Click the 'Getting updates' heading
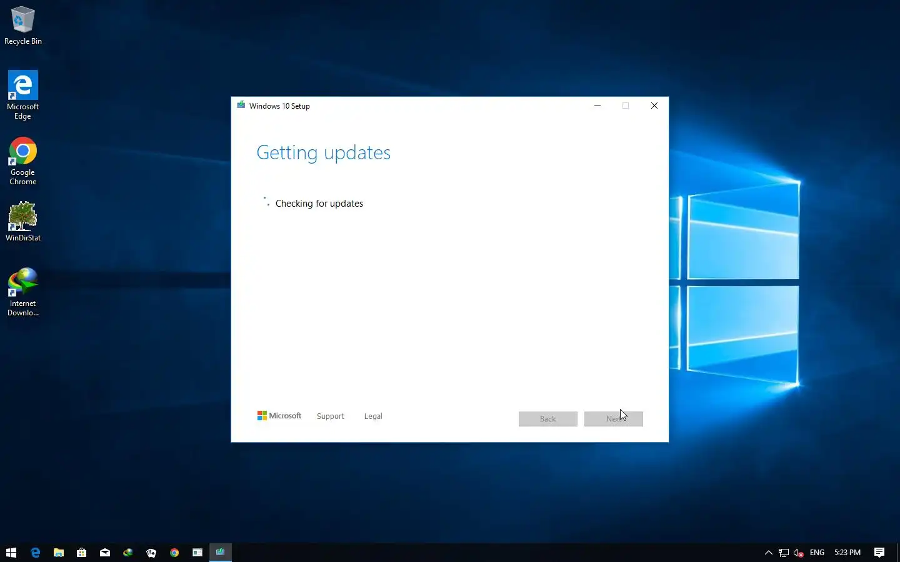This screenshot has width=900, height=562. point(324,153)
